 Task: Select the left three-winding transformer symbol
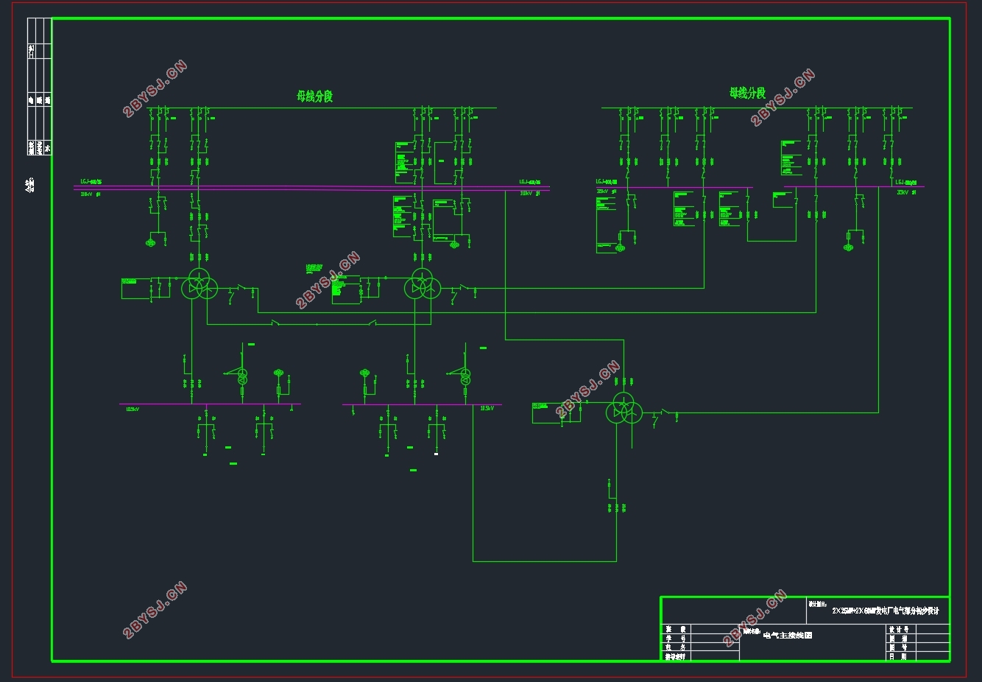point(199,284)
